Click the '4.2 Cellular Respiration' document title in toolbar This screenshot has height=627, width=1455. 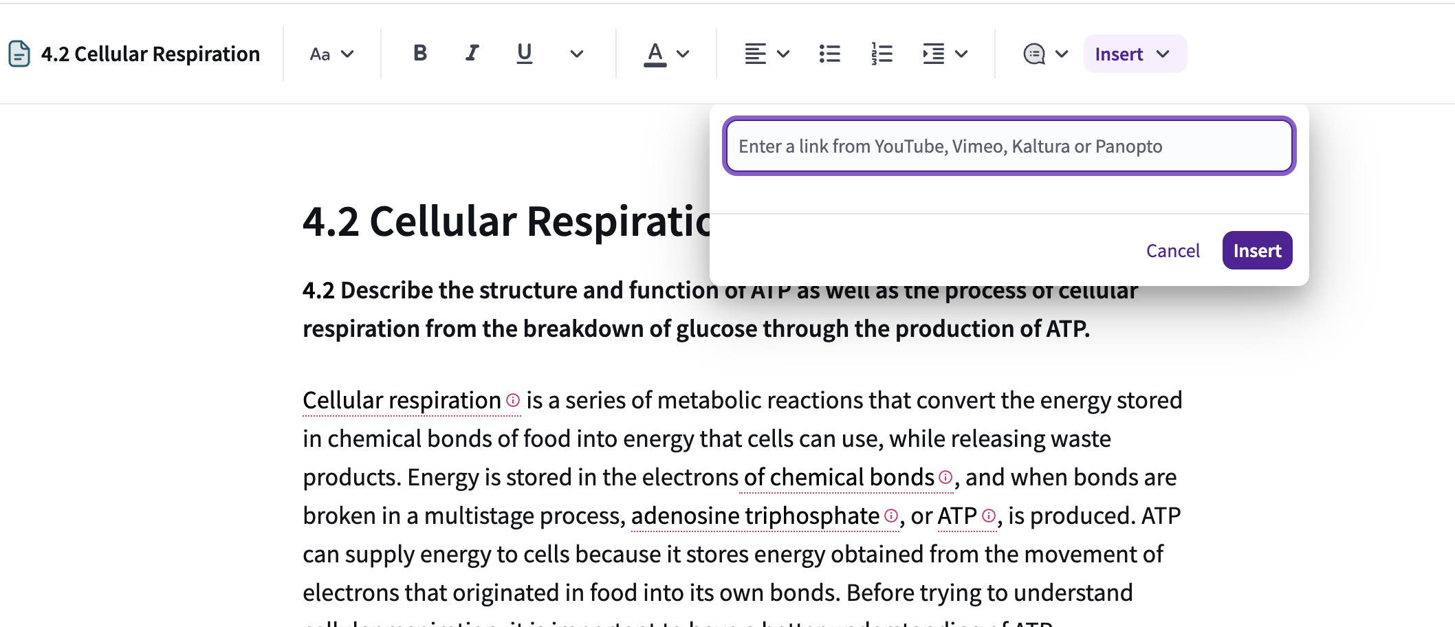point(150,54)
